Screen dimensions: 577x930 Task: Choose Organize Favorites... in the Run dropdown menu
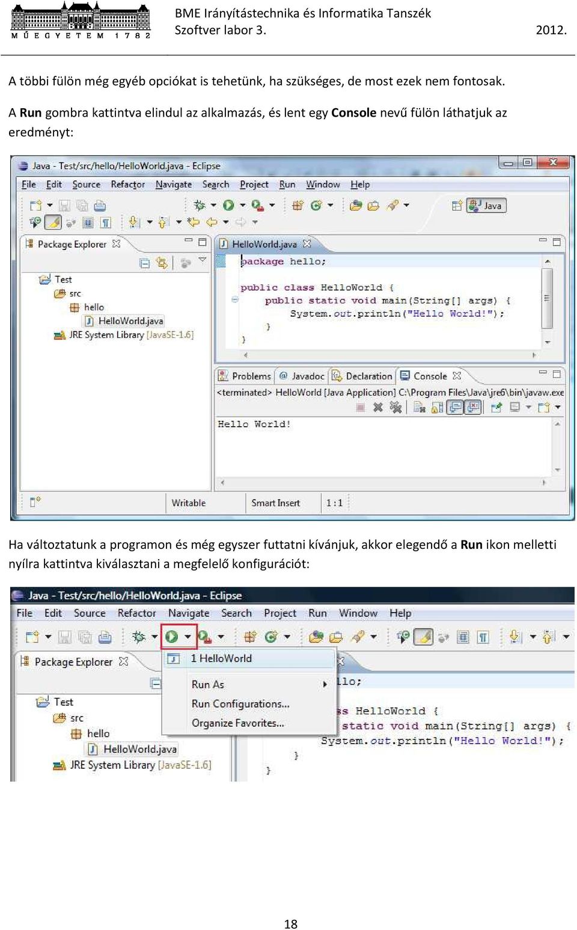(238, 723)
